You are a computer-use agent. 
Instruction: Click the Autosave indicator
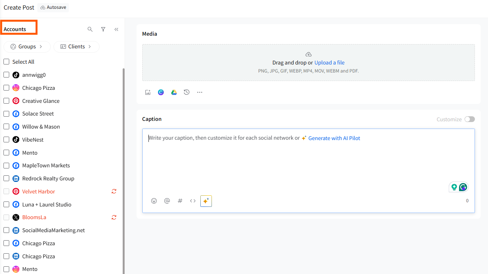pyautogui.click(x=53, y=7)
